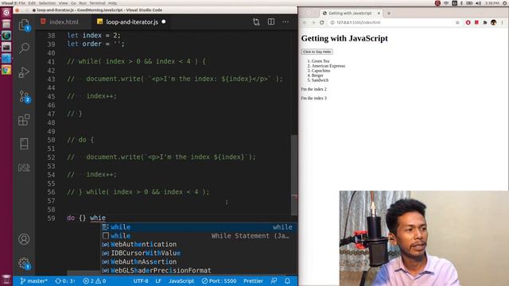509x286 pixels.
Task: Open the Extensions view
Action: click(x=24, y=120)
